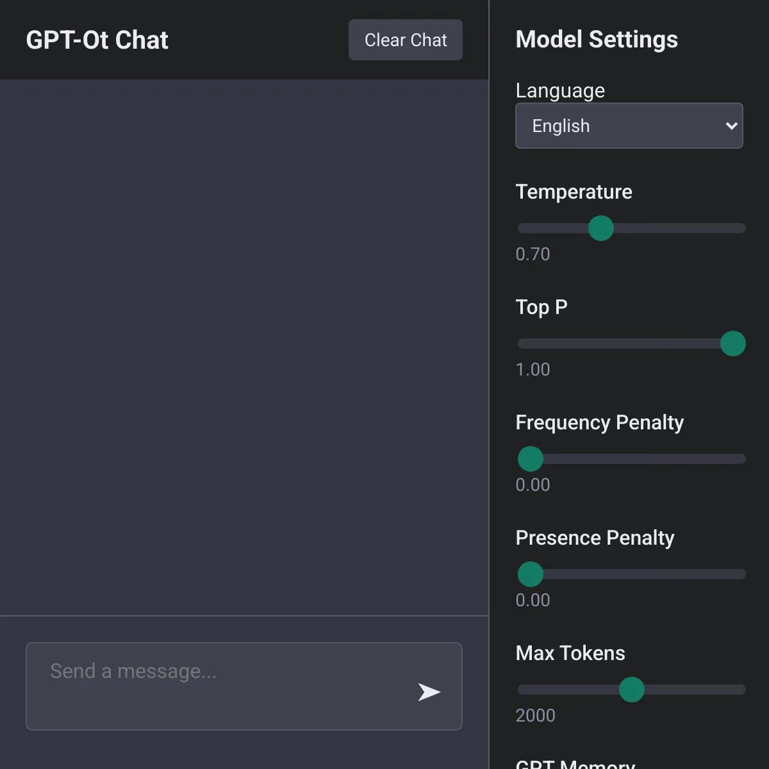Focus the 'Send a message...' text box
The height and width of the screenshot is (769, 769).
[x=244, y=686]
